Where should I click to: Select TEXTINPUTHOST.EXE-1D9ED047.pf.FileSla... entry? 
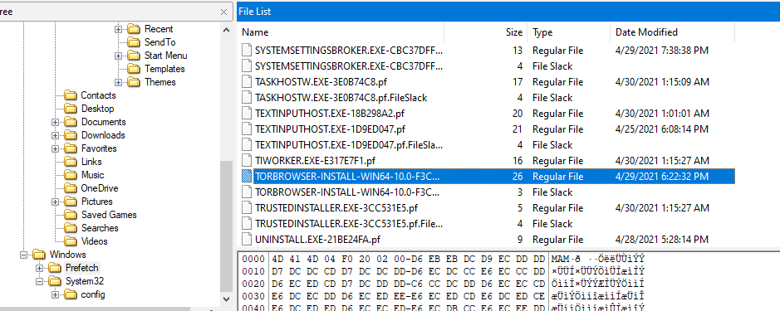pyautogui.click(x=348, y=145)
